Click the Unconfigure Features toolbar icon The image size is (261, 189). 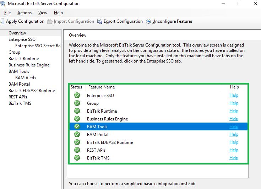point(148,21)
